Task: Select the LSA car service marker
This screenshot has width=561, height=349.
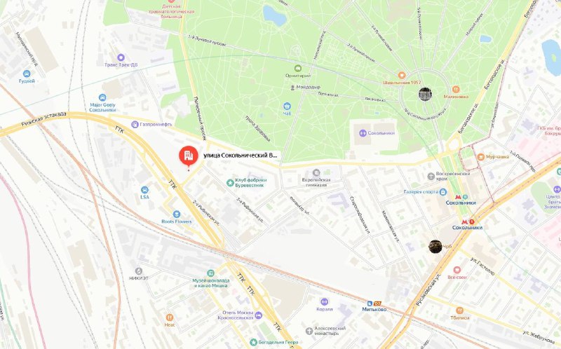Action: tap(144, 189)
